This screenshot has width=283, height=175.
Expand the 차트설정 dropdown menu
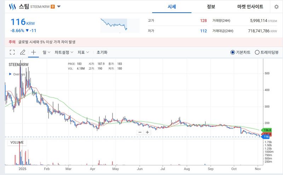(x=64, y=52)
